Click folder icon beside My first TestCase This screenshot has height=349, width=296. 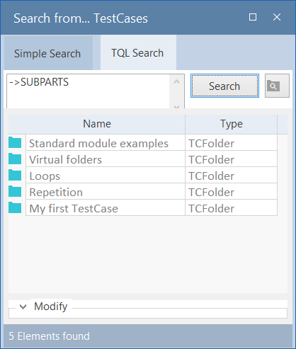pos(15,207)
